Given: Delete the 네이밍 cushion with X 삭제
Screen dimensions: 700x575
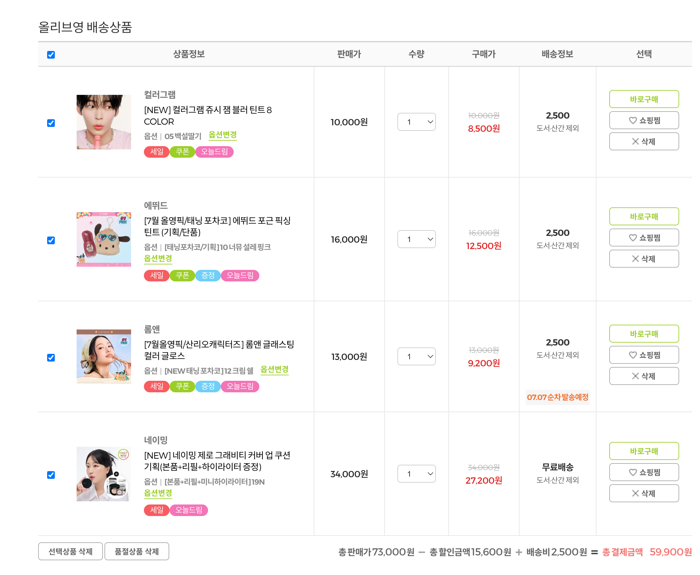Looking at the screenshot, I should (643, 493).
